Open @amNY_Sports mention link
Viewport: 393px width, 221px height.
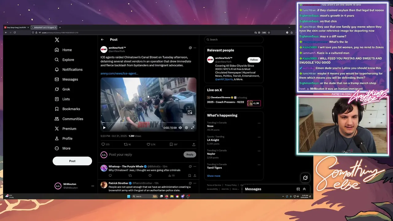coord(224,79)
